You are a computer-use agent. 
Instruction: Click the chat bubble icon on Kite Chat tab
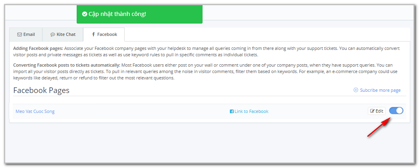click(53, 34)
